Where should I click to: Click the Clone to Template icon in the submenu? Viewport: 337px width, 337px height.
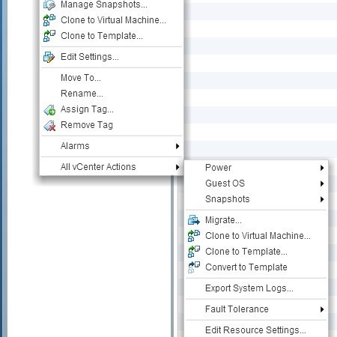pos(194,252)
